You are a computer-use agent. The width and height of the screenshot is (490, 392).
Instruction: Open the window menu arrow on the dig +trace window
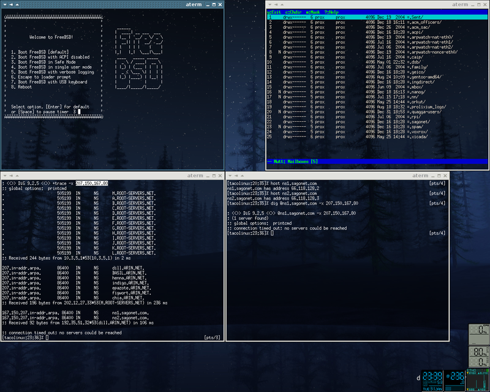pos(5,176)
